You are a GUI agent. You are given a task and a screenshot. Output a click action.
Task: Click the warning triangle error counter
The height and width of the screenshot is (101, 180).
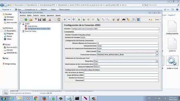(151, 20)
